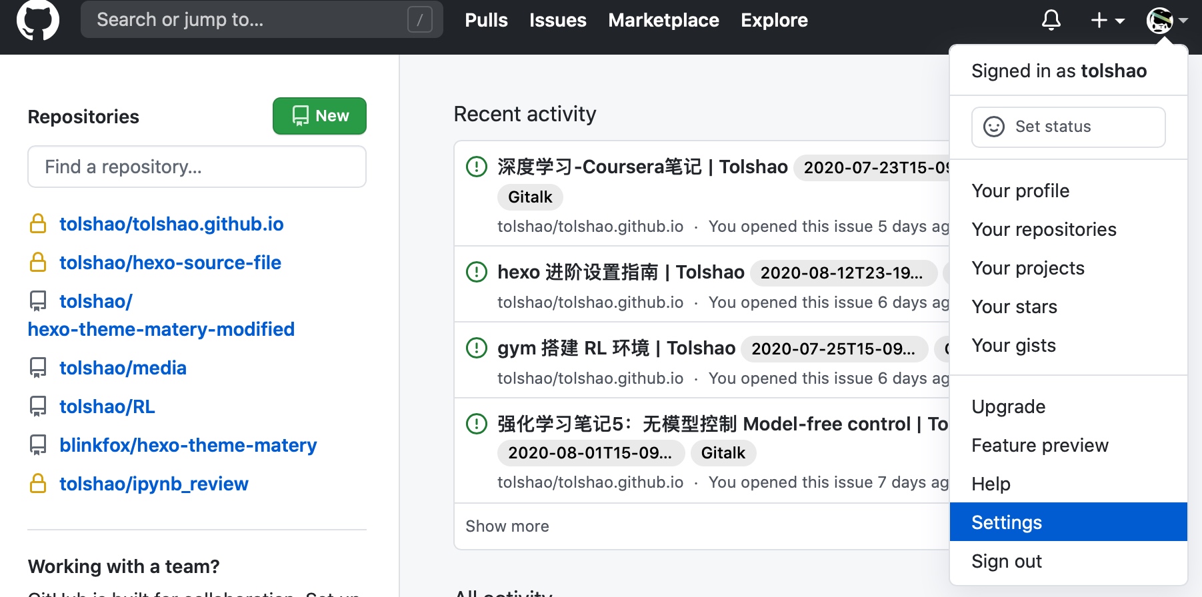Click the smiley icon in Set status

[x=994, y=127]
